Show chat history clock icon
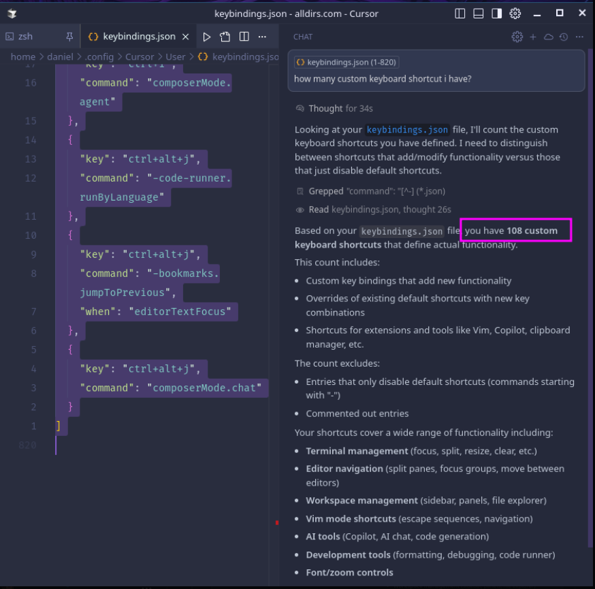This screenshot has height=589, width=595. 564,37
